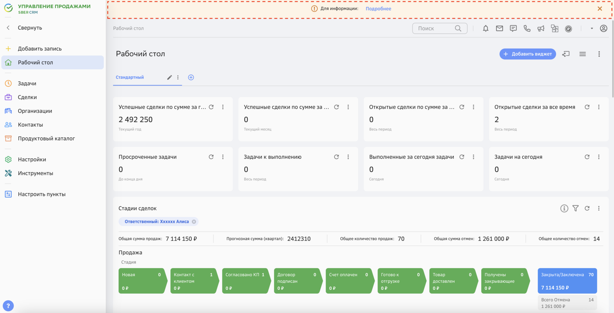Image resolution: width=614 pixels, height=313 pixels.
Task: Click the Поиск search field
Action: coord(440,28)
